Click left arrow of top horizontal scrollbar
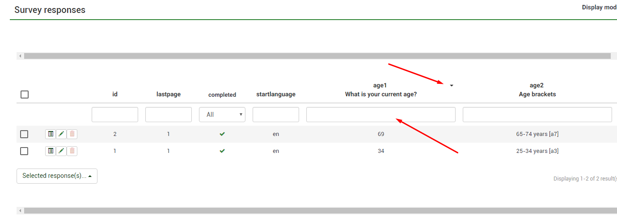 point(20,56)
